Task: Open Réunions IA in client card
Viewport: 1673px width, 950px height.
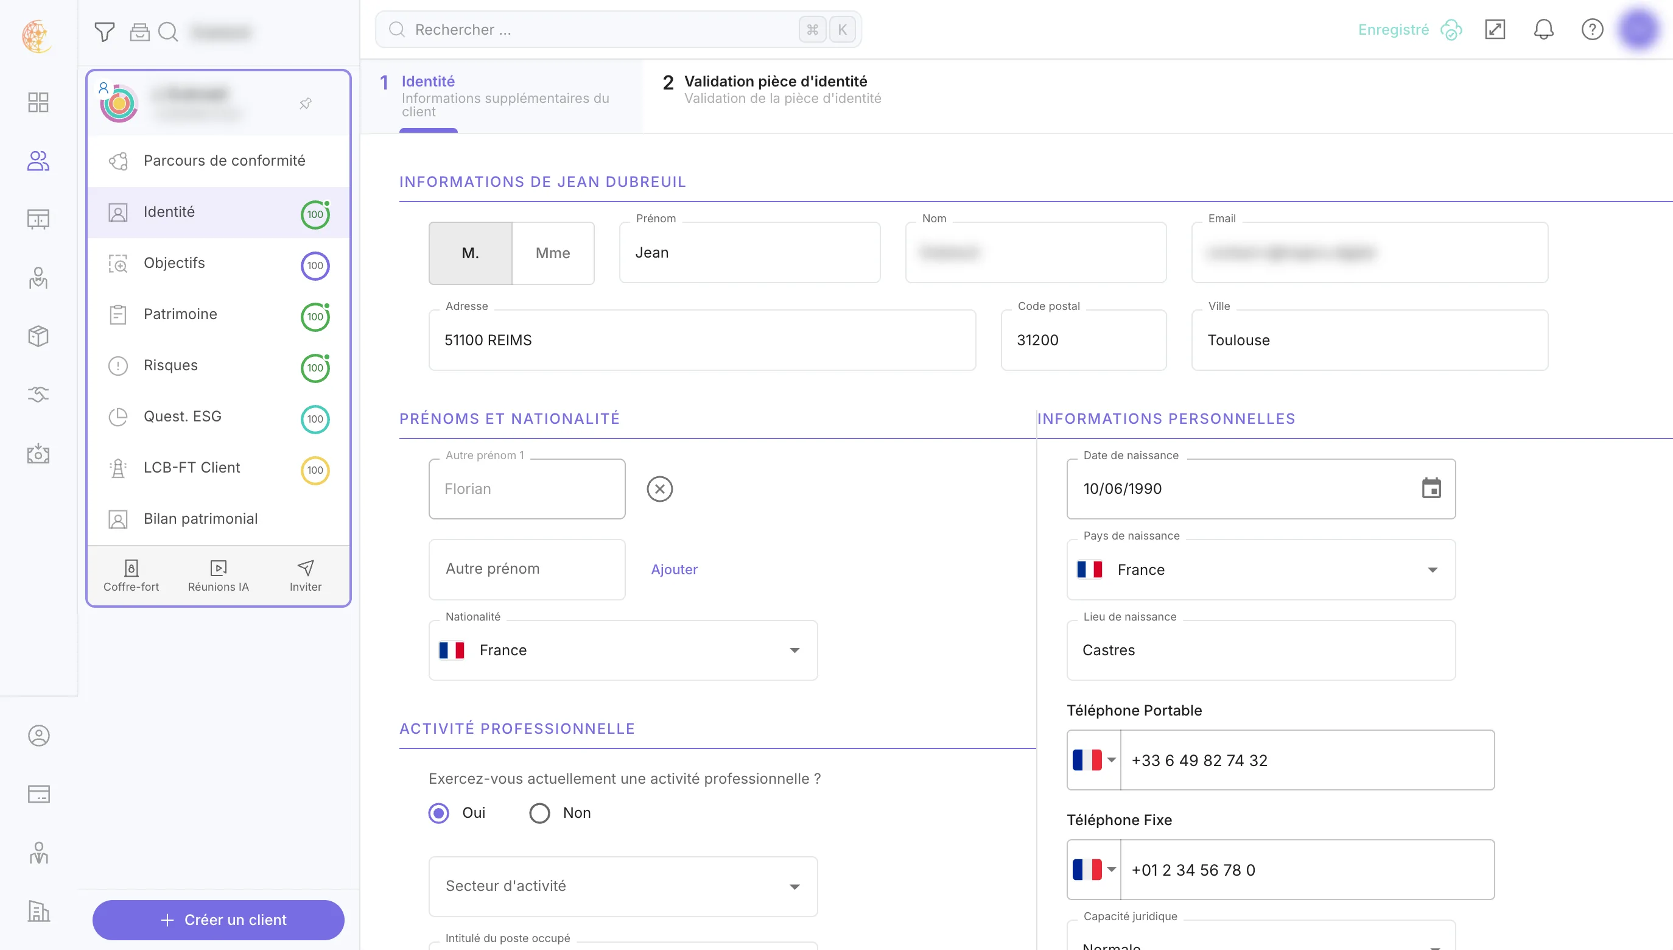Action: [219, 575]
